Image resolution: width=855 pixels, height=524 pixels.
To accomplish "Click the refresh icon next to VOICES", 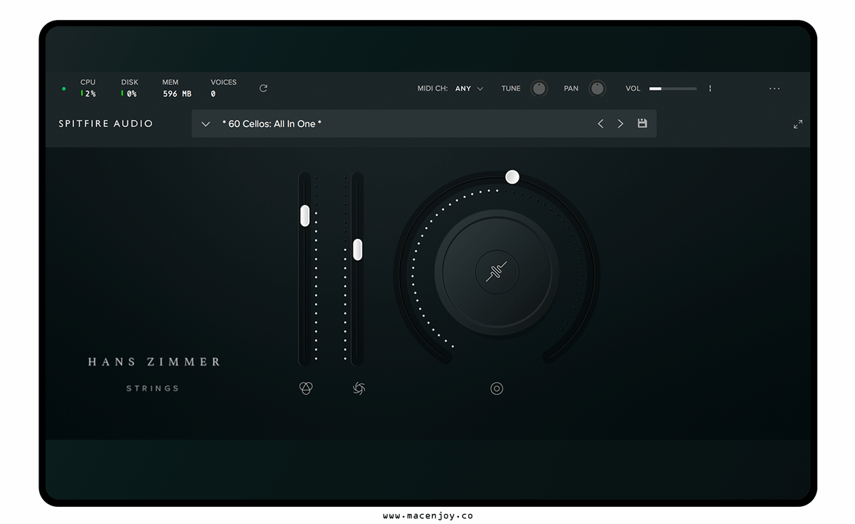I will coord(263,88).
